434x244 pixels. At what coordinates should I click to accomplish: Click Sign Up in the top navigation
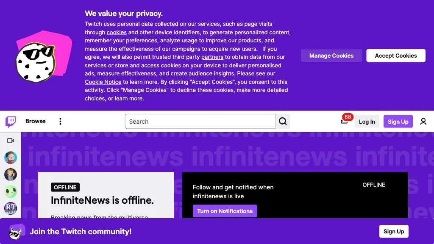pyautogui.click(x=398, y=122)
